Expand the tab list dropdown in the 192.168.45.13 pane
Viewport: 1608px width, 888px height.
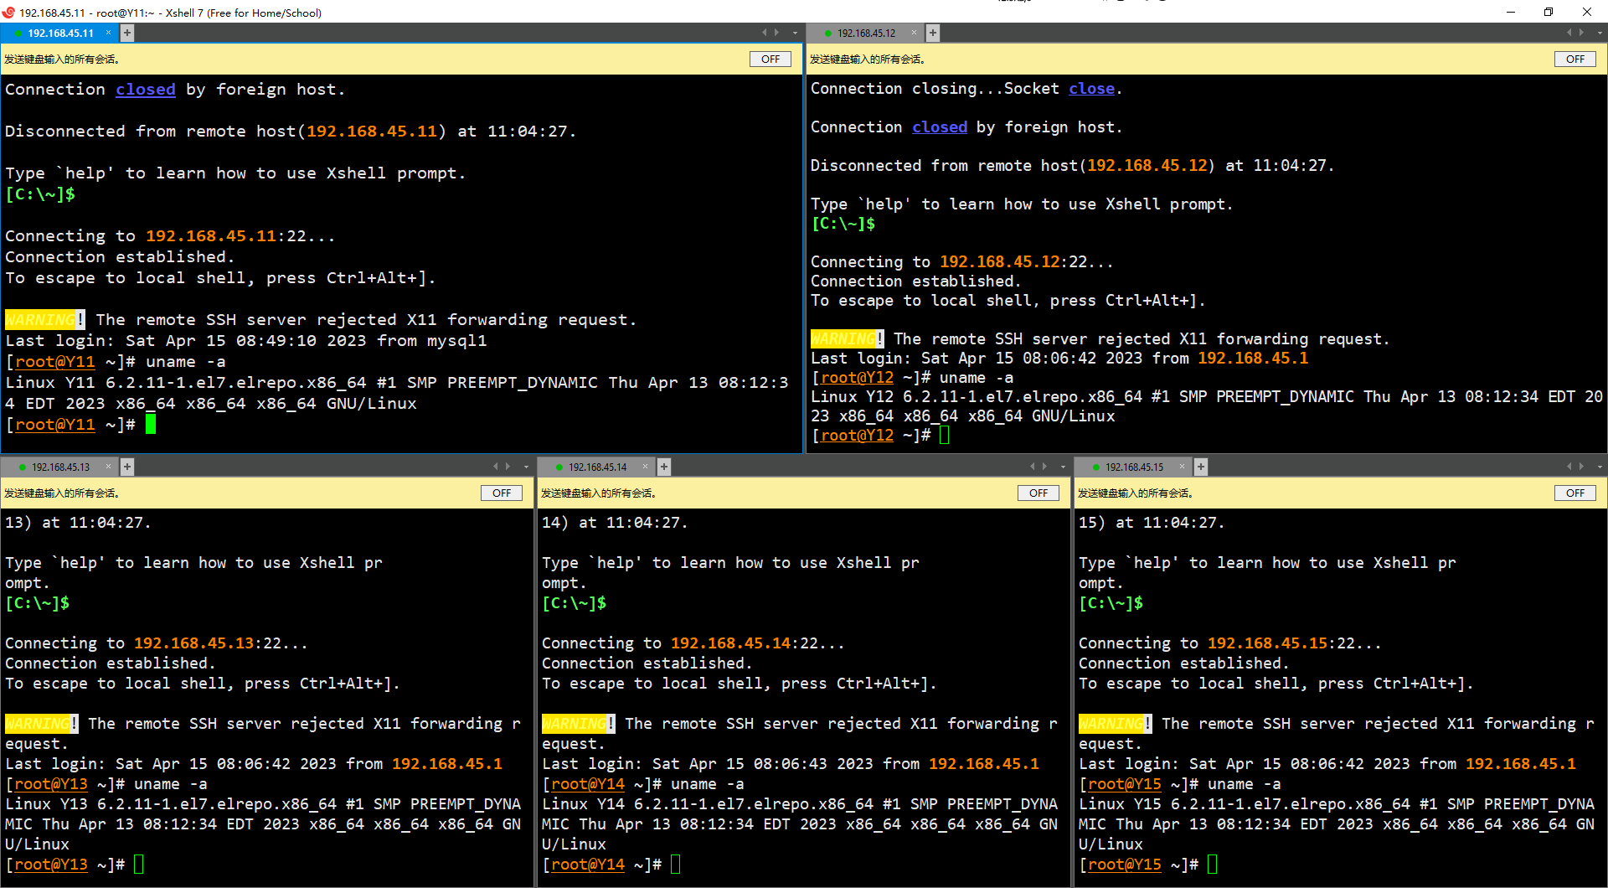pos(526,467)
